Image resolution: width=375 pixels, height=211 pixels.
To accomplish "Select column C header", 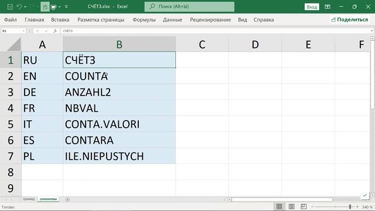I will pyautogui.click(x=202, y=45).
